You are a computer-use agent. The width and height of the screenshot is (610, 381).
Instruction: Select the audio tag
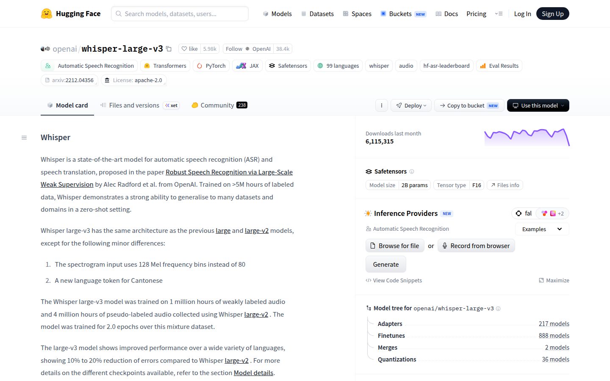click(406, 66)
